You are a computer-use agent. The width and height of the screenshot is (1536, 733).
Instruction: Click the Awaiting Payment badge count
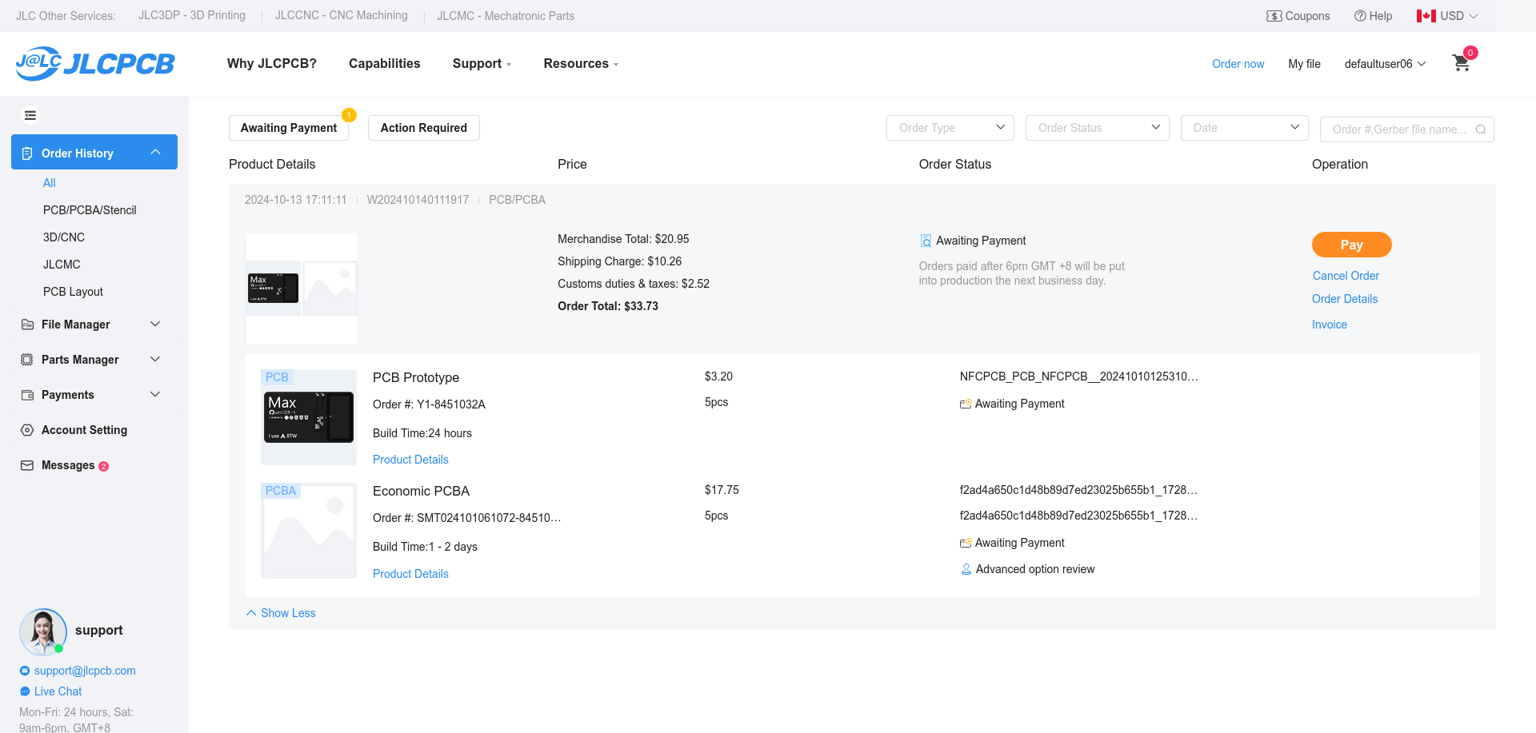[350, 115]
